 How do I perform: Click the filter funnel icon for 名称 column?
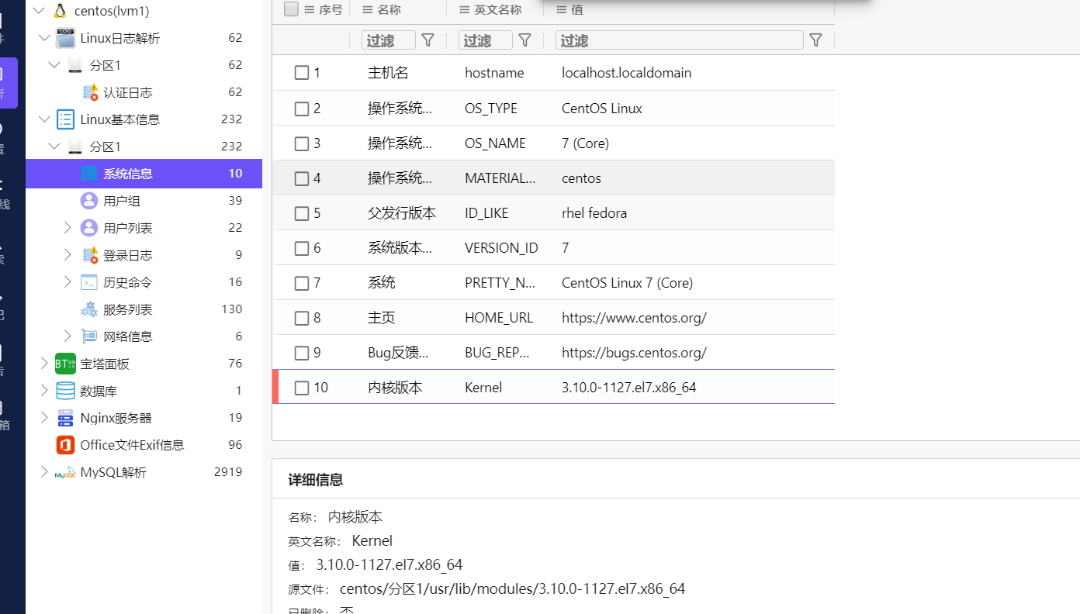427,40
